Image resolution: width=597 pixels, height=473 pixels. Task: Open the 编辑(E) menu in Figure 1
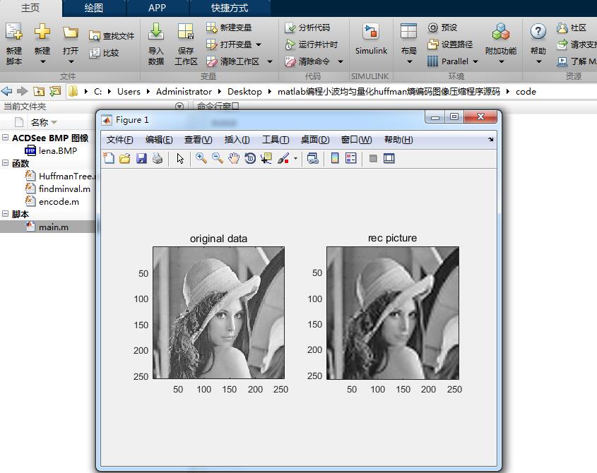click(159, 140)
